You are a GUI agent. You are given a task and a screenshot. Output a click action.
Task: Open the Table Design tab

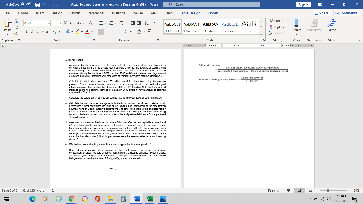[190, 13]
